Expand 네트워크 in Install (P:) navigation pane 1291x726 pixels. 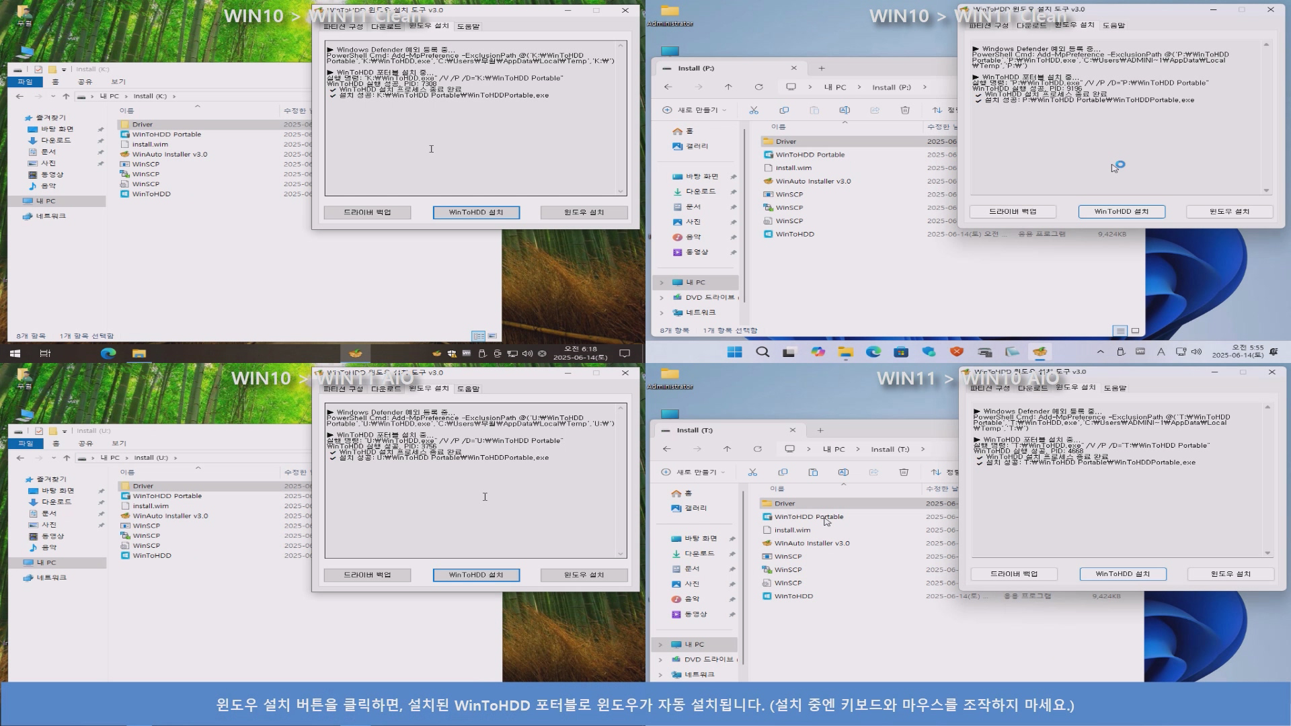pyautogui.click(x=662, y=313)
